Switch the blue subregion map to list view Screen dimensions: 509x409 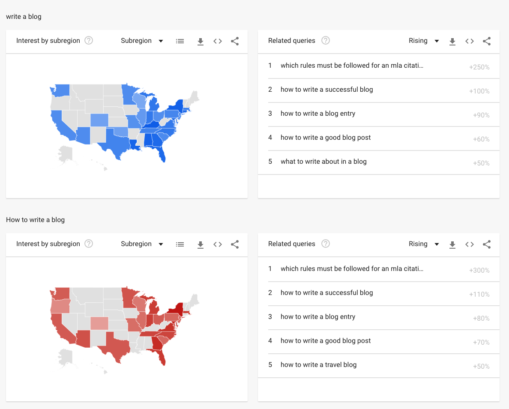[x=180, y=41]
